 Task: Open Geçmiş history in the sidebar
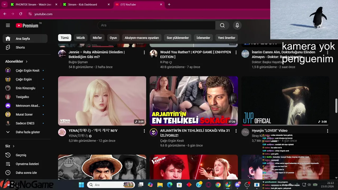coord(25,155)
